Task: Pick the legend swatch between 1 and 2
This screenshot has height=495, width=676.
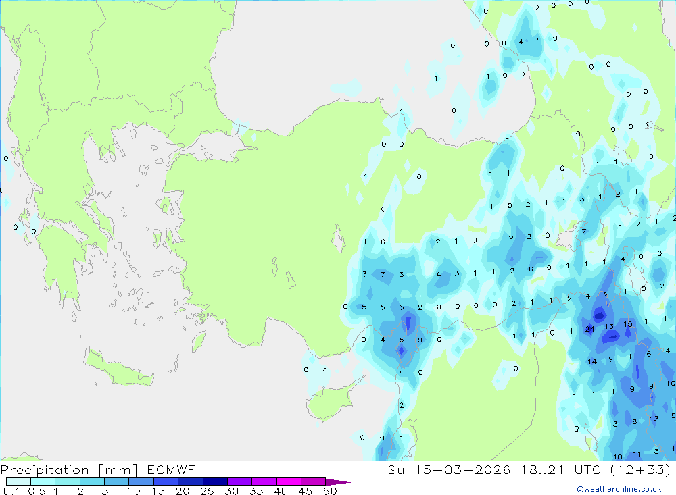Action: pyautogui.click(x=68, y=481)
